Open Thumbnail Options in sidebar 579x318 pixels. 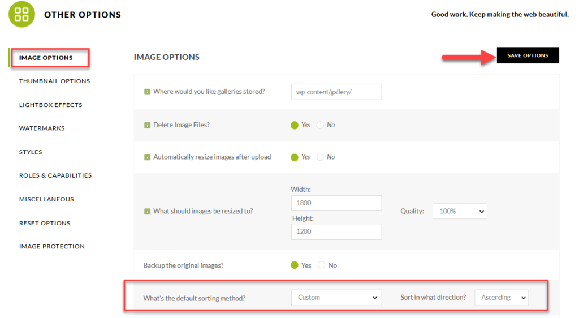pyautogui.click(x=54, y=81)
